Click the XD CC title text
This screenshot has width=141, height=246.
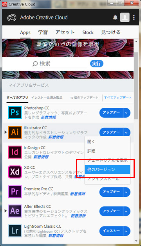[30, 168]
